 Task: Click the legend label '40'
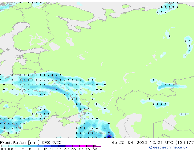pyautogui.click(x=80, y=149)
